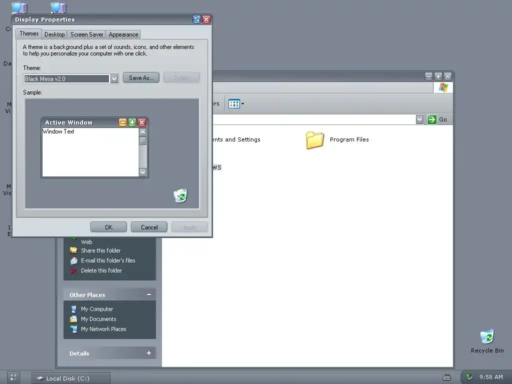Image resolution: width=512 pixels, height=384 pixels.
Task: Confirm with the OK button
Action: pos(108,227)
